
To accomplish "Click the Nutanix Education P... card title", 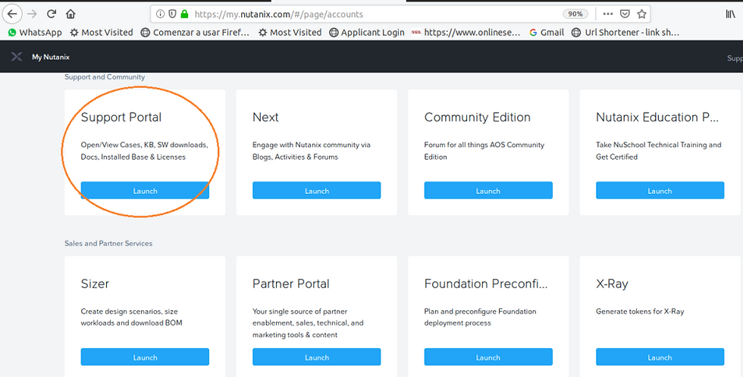I will [657, 117].
